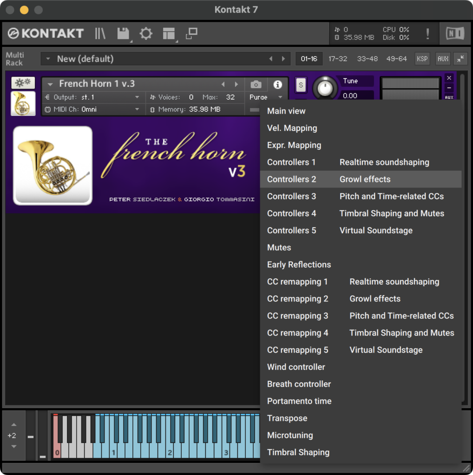This screenshot has width=473, height=475.
Task: Choose Controllers 1 Realtime soundshaping
Action: pyautogui.click(x=361, y=162)
